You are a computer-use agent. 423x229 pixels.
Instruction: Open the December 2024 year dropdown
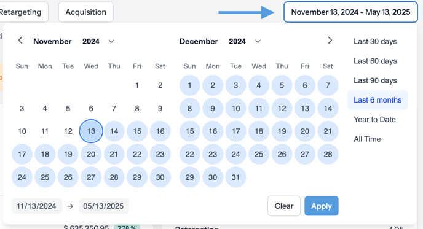tap(258, 42)
